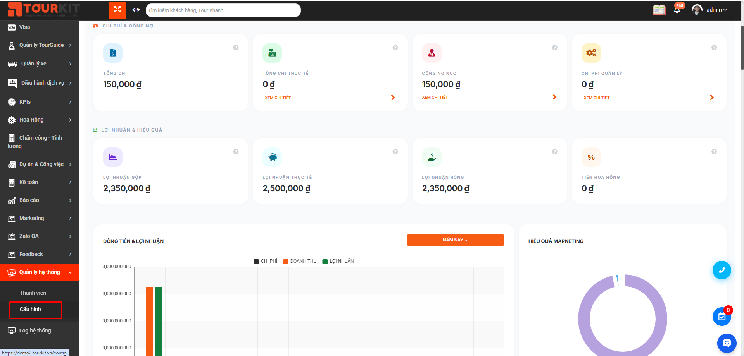Click the fullscreen expand icon in header

point(117,10)
